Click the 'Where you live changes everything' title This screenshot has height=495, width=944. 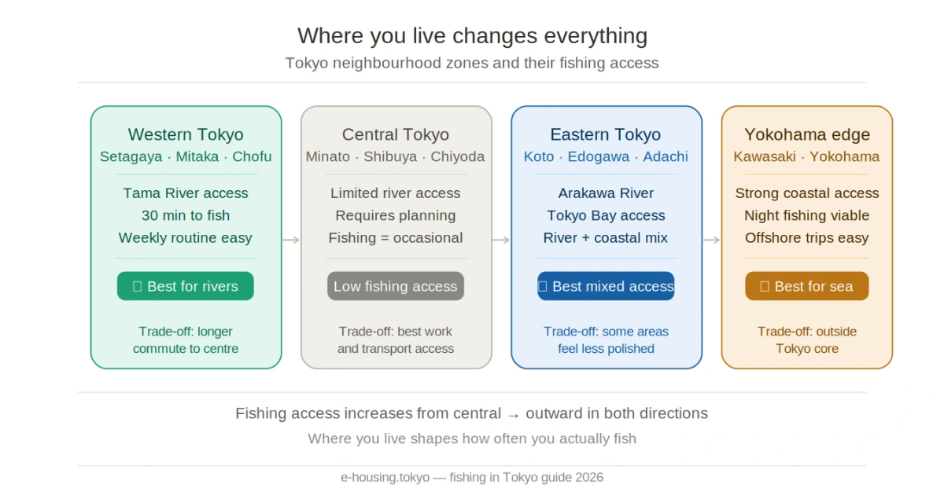[x=472, y=36]
